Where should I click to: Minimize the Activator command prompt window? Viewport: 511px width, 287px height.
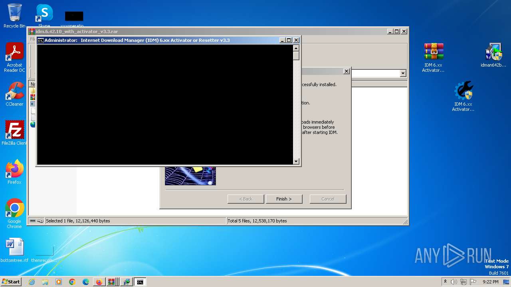pos(282,40)
